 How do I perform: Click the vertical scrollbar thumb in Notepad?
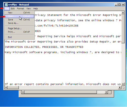click(123, 29)
